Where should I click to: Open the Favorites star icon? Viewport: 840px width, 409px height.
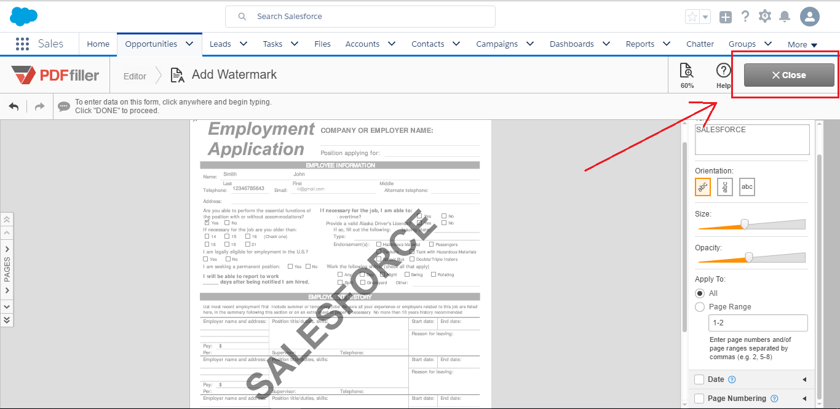(x=692, y=17)
